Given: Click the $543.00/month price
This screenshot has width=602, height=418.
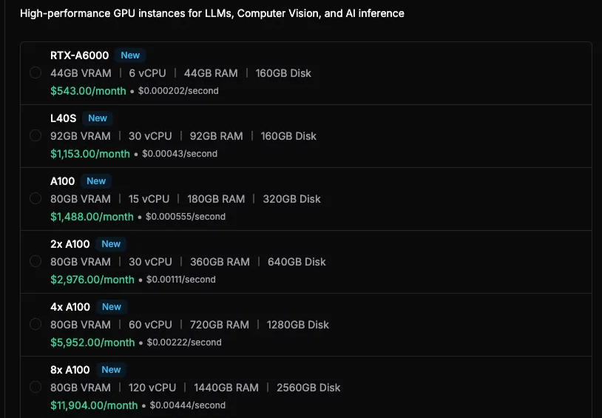Looking at the screenshot, I should 88,91.
